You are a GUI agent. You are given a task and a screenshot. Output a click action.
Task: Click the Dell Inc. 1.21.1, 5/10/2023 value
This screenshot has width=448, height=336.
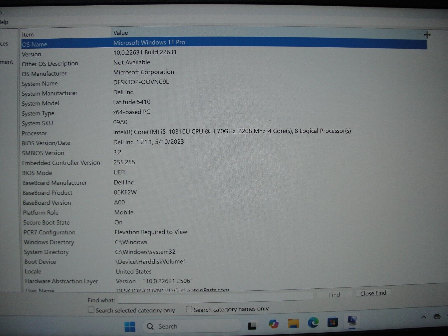point(148,142)
